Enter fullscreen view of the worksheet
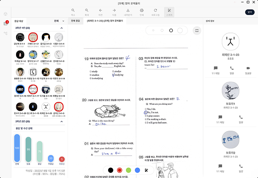Viewport: 258px width, 178px height. point(197,31)
